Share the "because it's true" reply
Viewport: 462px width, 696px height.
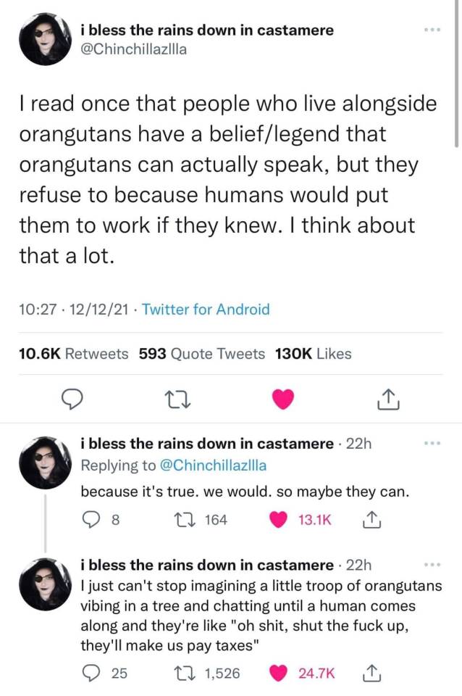pyautogui.click(x=368, y=519)
